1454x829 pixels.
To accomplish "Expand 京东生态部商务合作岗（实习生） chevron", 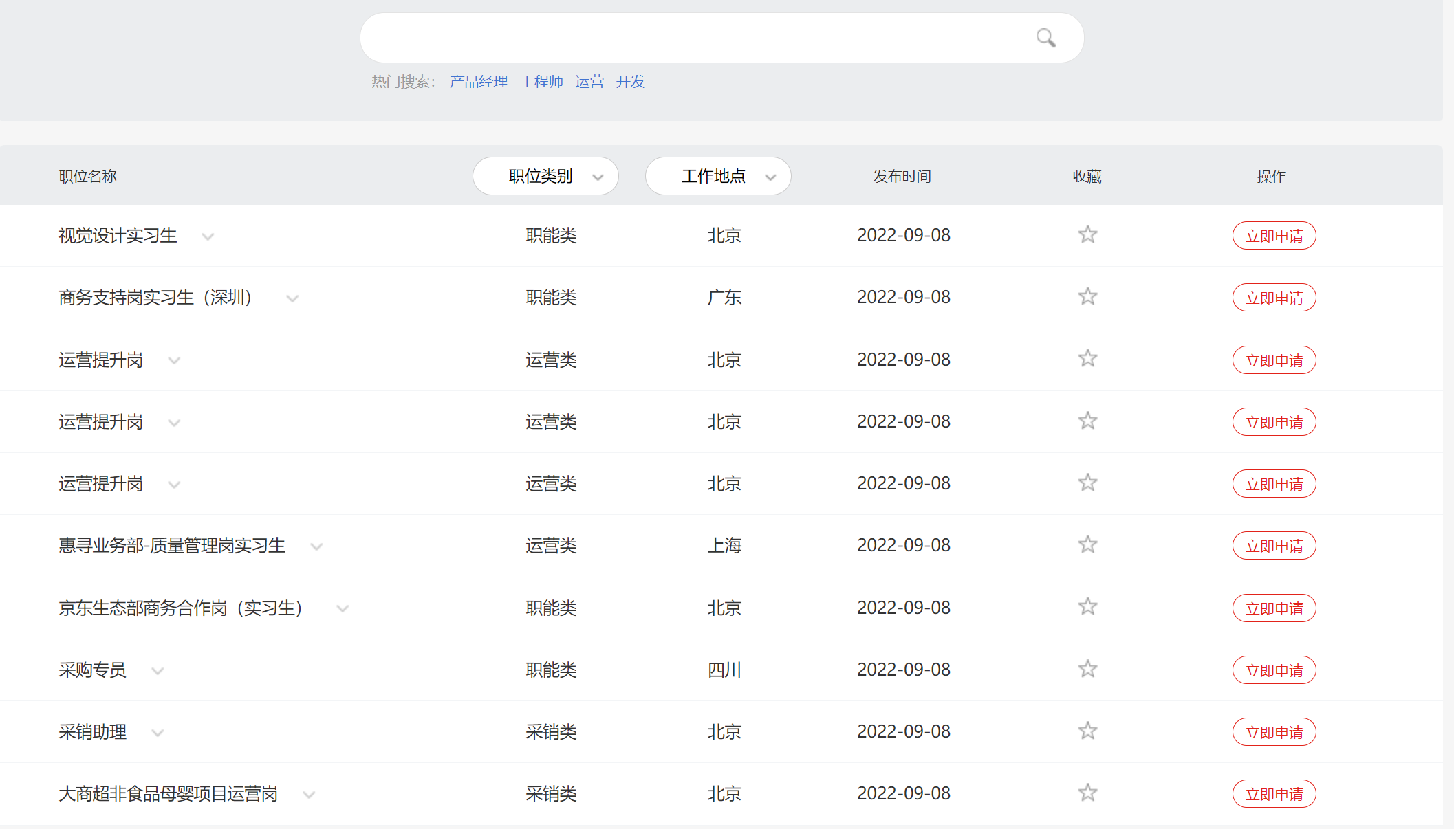I will 343,609.
